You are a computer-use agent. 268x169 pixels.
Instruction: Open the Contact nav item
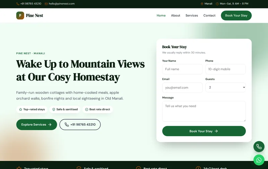(209, 15)
